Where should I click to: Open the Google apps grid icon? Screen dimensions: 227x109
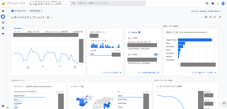coord(207,3)
